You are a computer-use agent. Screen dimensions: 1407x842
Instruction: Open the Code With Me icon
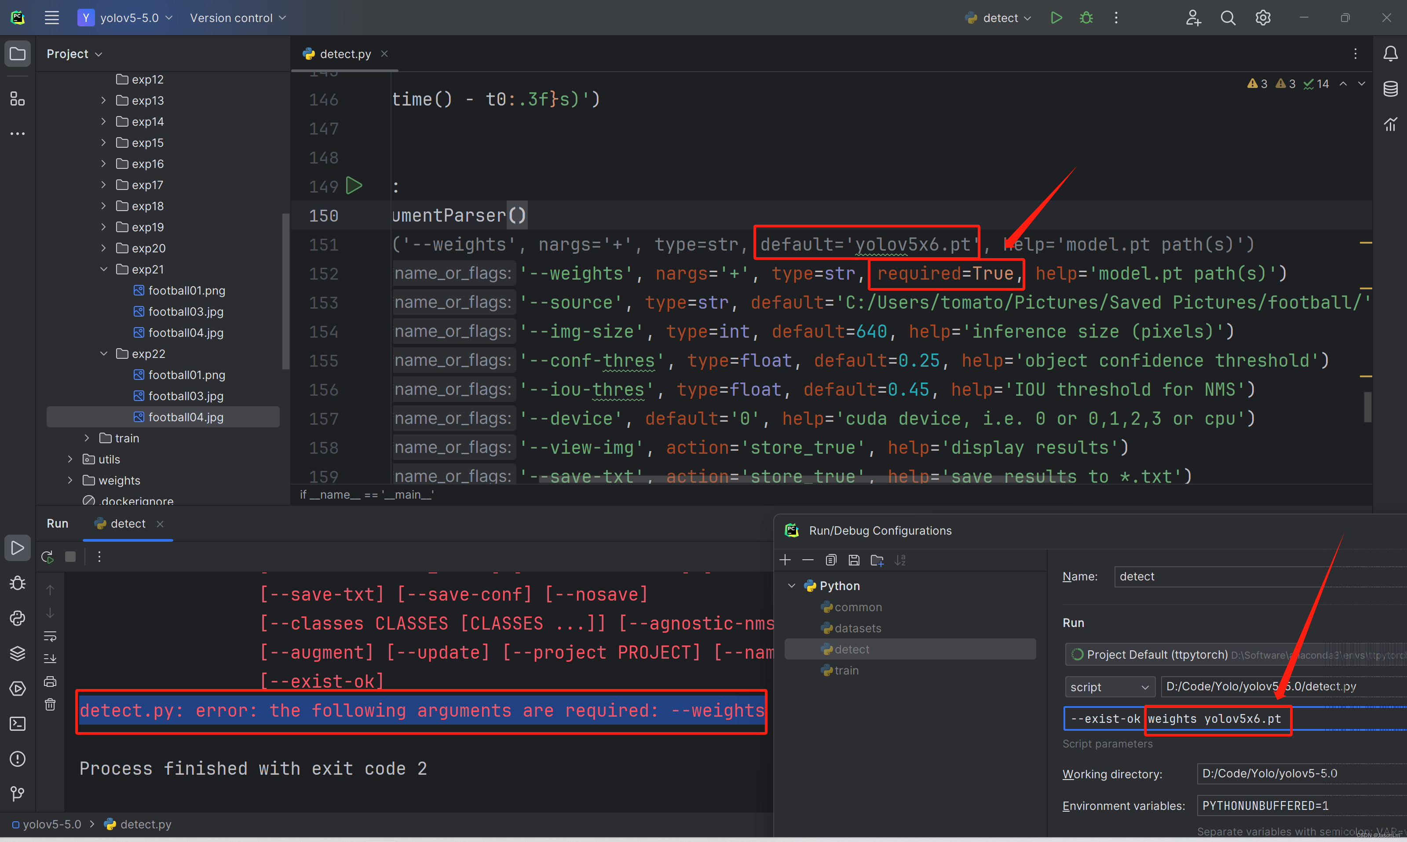click(x=1193, y=18)
